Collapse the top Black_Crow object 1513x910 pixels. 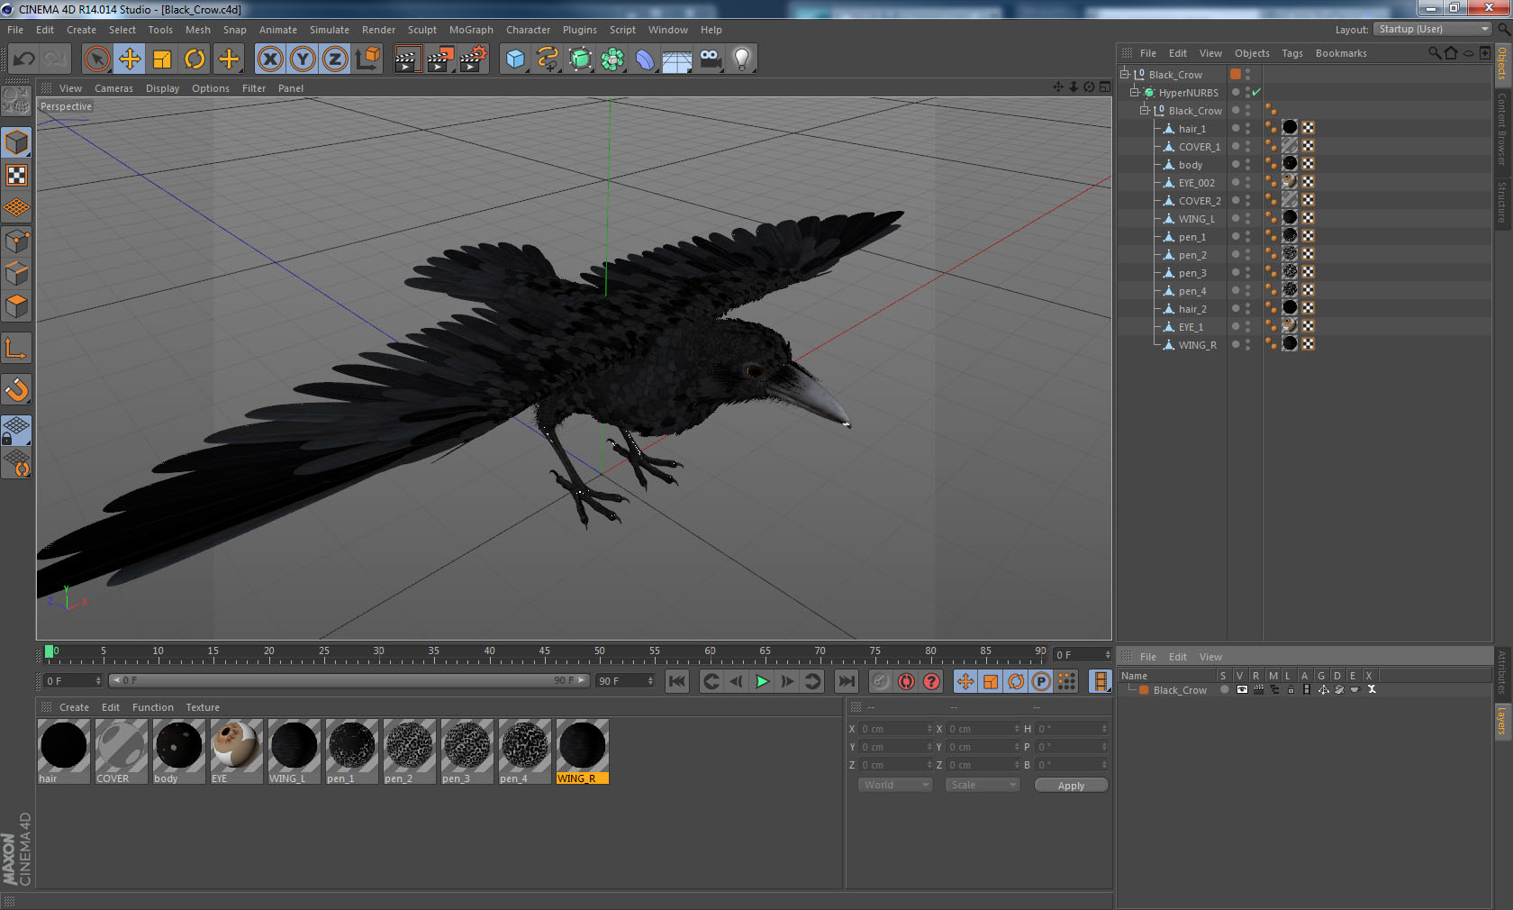1125,74
